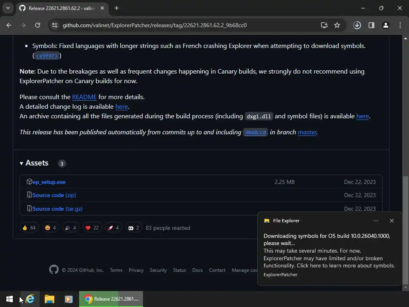409x307 pixels.
Task: Download Source code (tar.gz)
Action: (58, 209)
